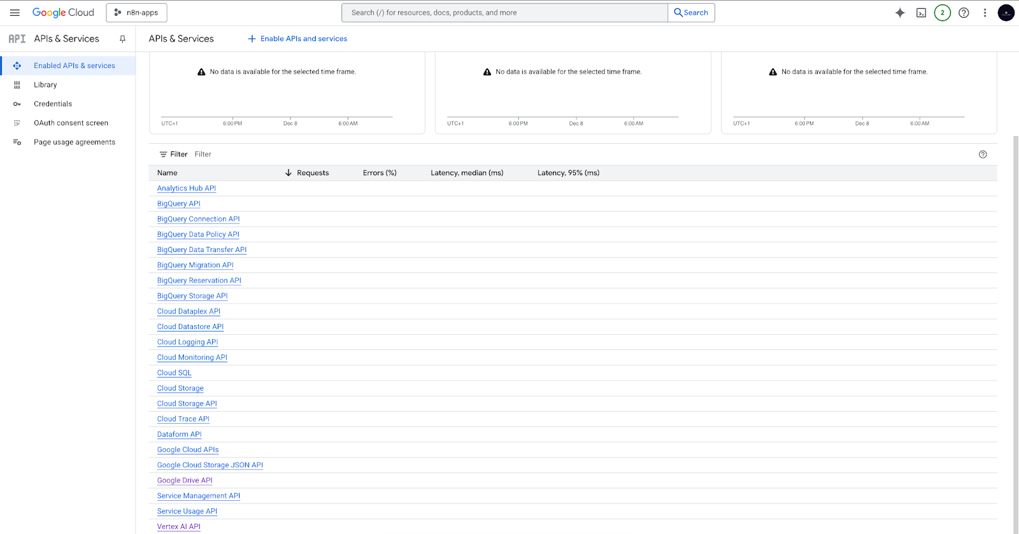Open BigQuery API link
The height and width of the screenshot is (534, 1019).
tap(179, 204)
